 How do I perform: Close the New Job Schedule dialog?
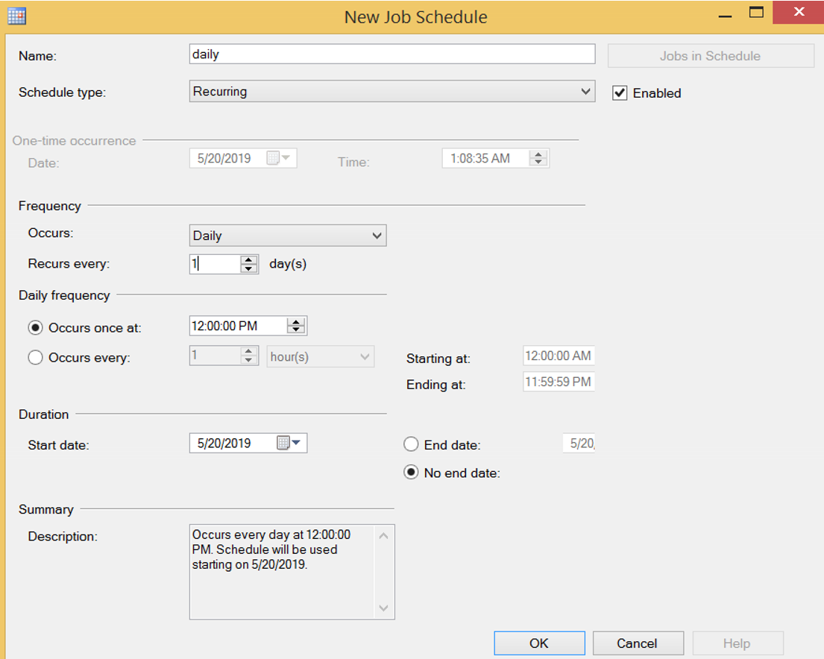[x=799, y=12]
